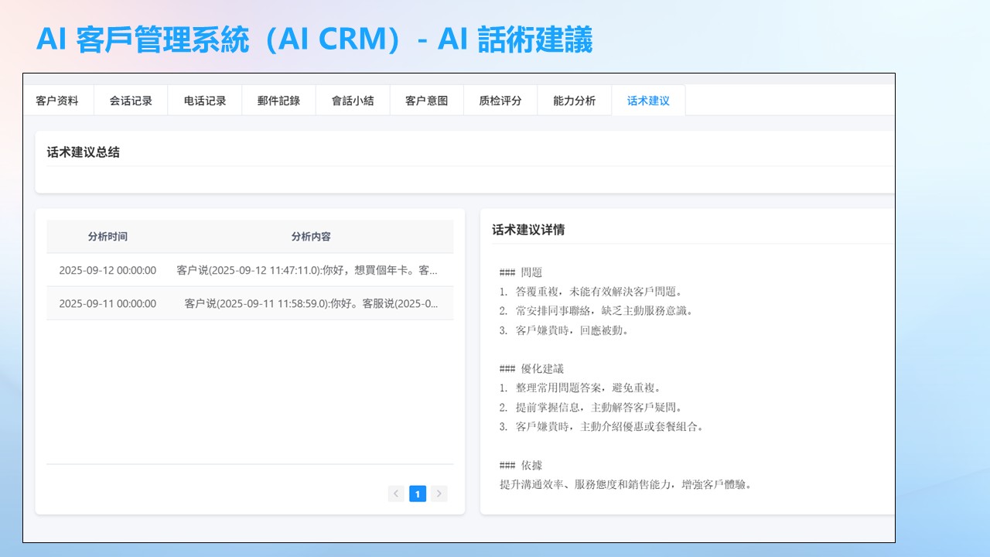Open the 11:58:59 conversation content cell

pos(311,303)
